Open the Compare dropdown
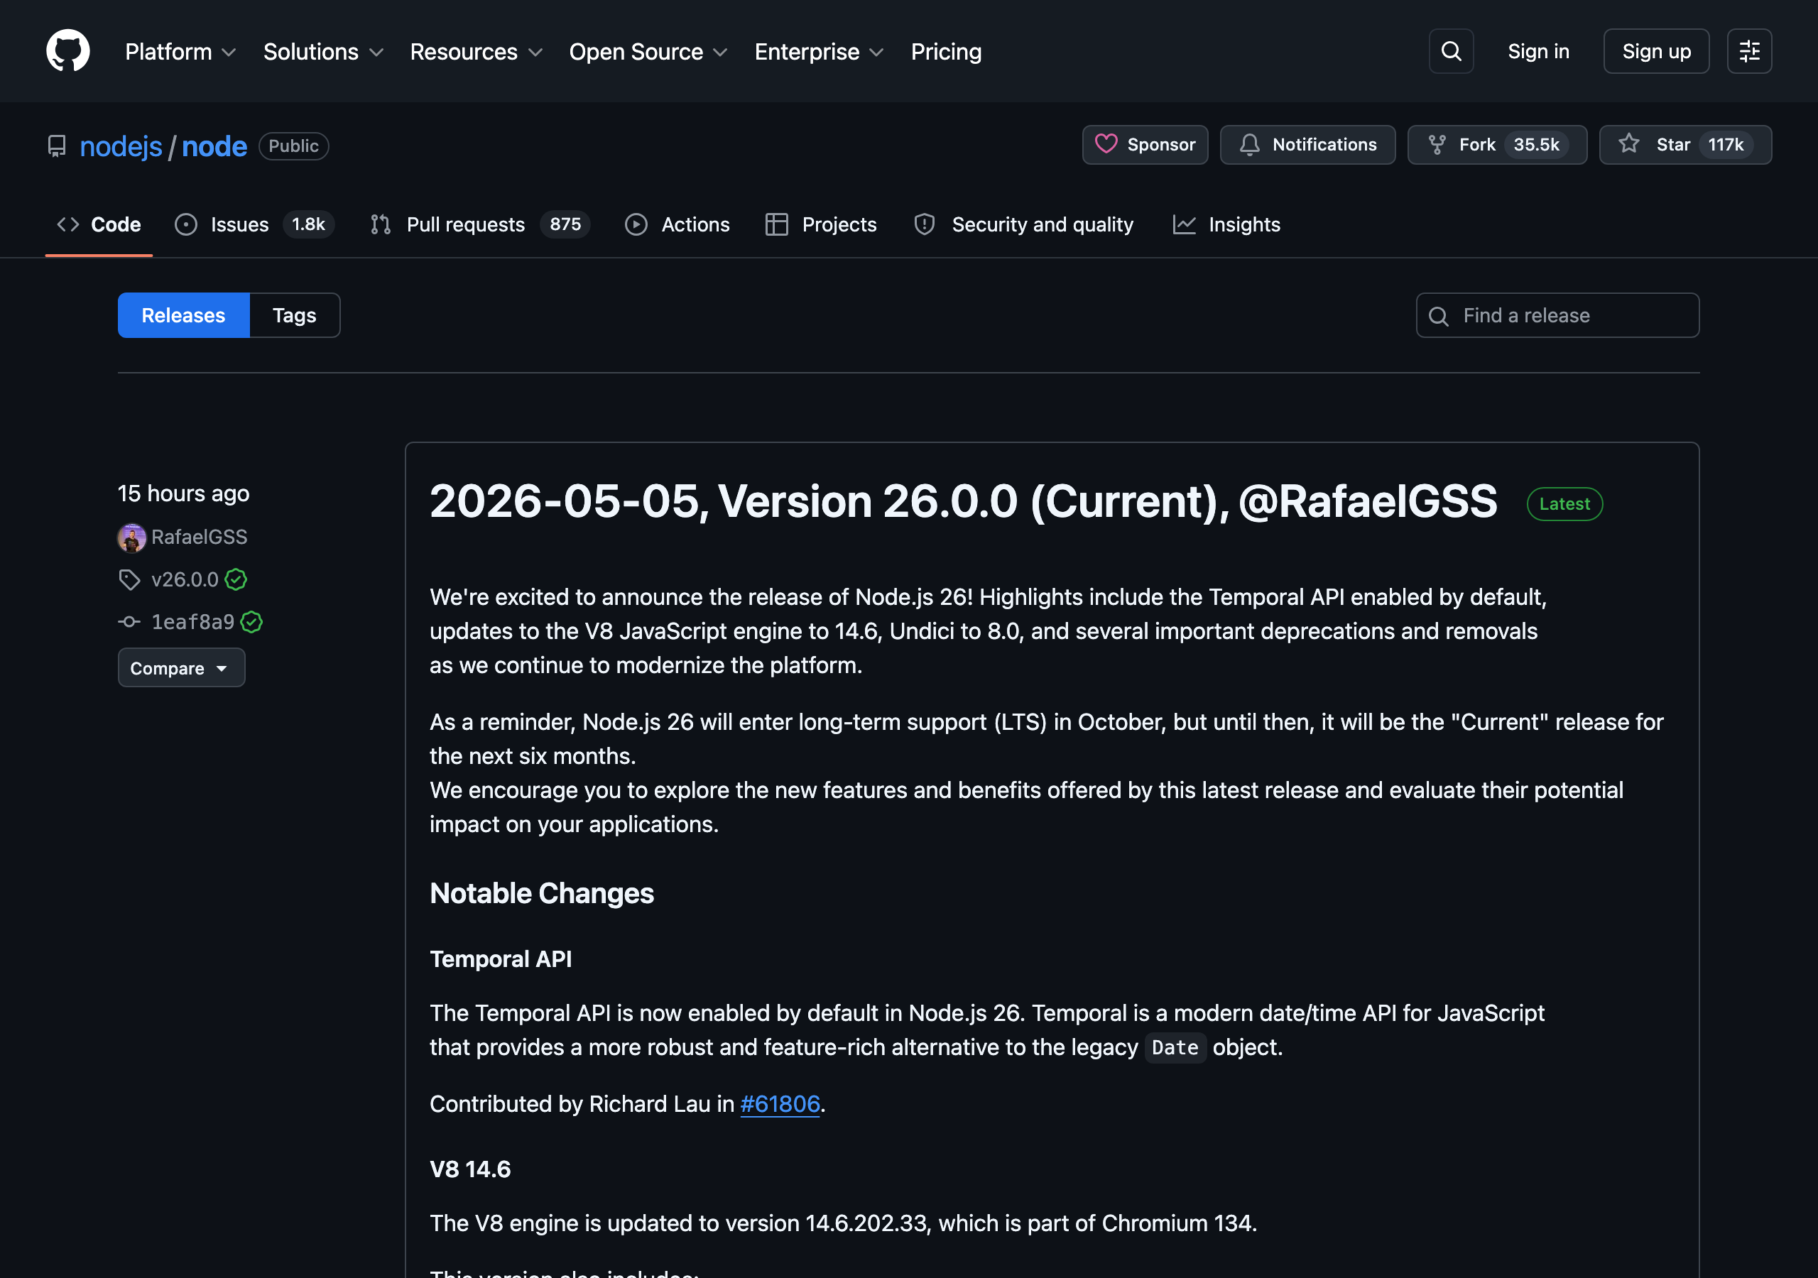 click(x=181, y=668)
